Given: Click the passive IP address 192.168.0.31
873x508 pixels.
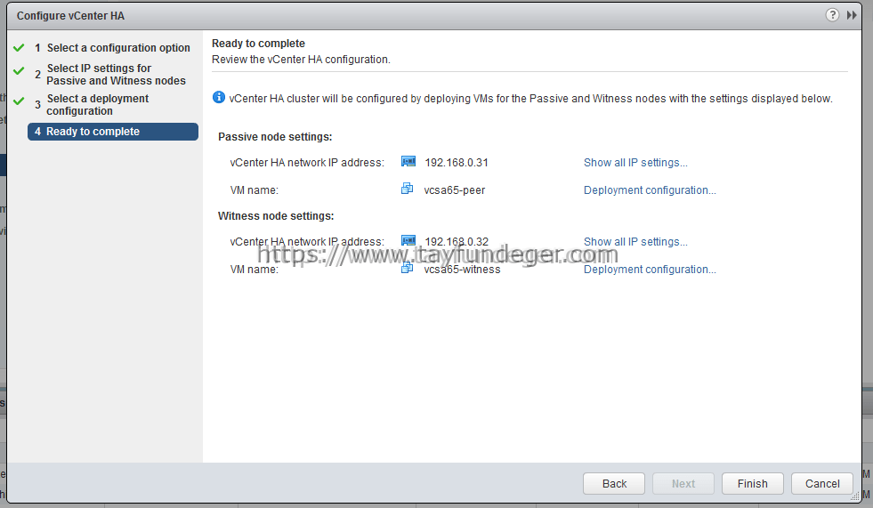Looking at the screenshot, I should (x=457, y=163).
